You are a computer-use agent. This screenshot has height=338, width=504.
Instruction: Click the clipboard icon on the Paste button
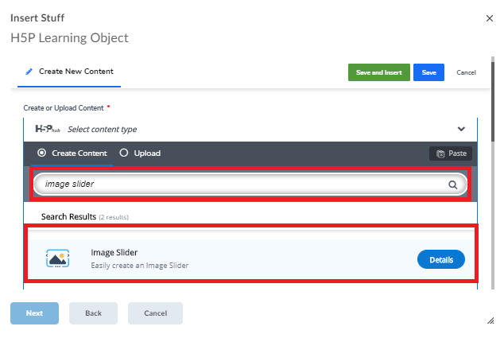440,153
